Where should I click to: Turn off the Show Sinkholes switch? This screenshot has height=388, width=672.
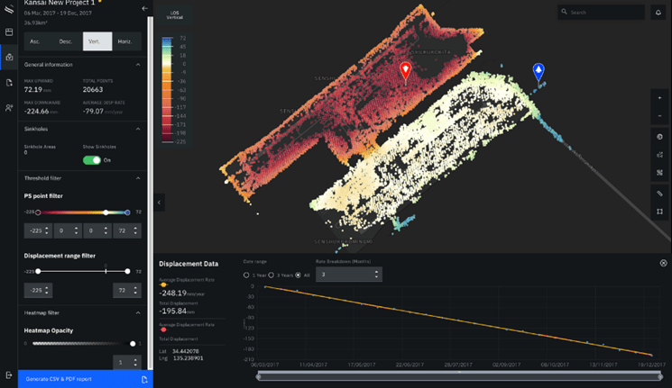click(92, 160)
